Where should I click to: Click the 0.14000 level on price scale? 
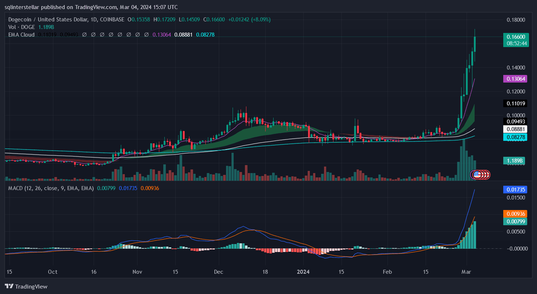[516, 68]
